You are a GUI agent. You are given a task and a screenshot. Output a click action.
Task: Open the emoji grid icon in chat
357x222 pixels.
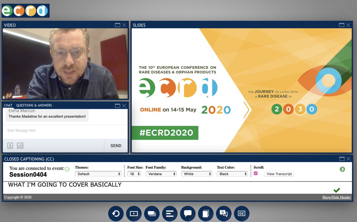(20, 146)
